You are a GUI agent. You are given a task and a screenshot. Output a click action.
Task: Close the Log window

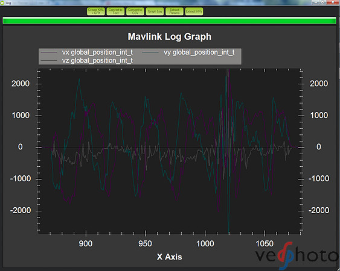(333, 2)
